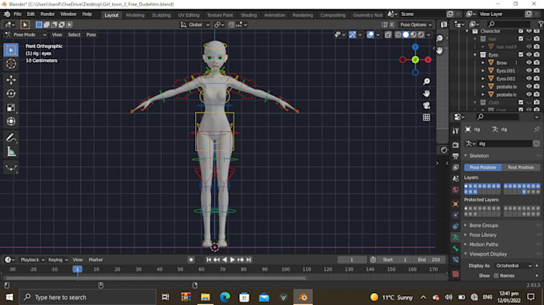Open the Pose Mode dropdown

pos(26,34)
